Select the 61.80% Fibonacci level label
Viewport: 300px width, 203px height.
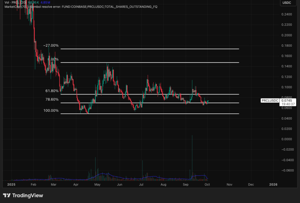tap(52, 91)
